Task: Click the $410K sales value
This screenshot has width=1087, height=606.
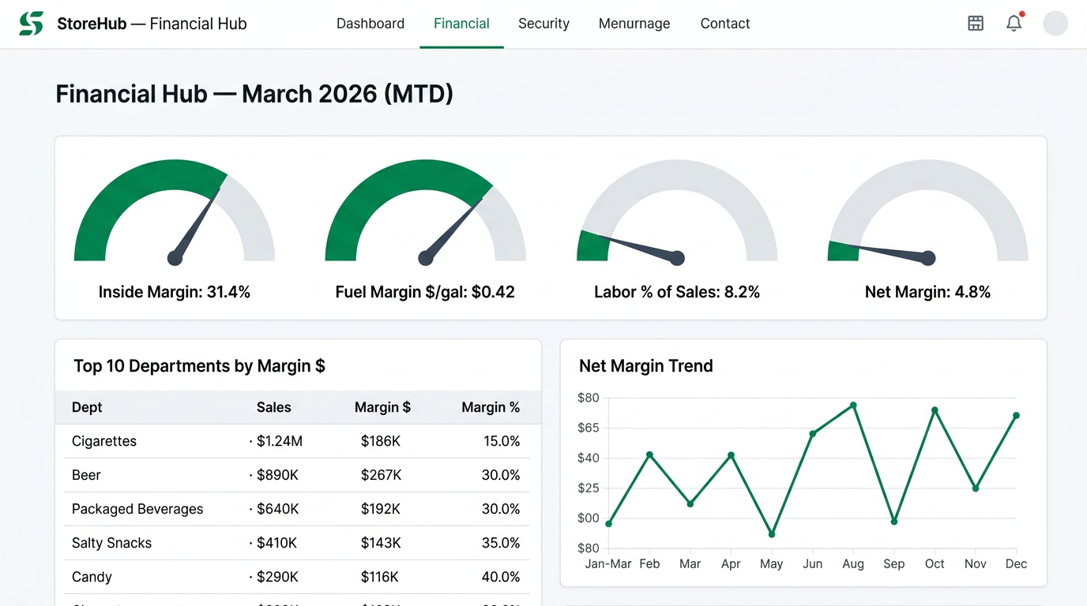Action: click(x=277, y=543)
